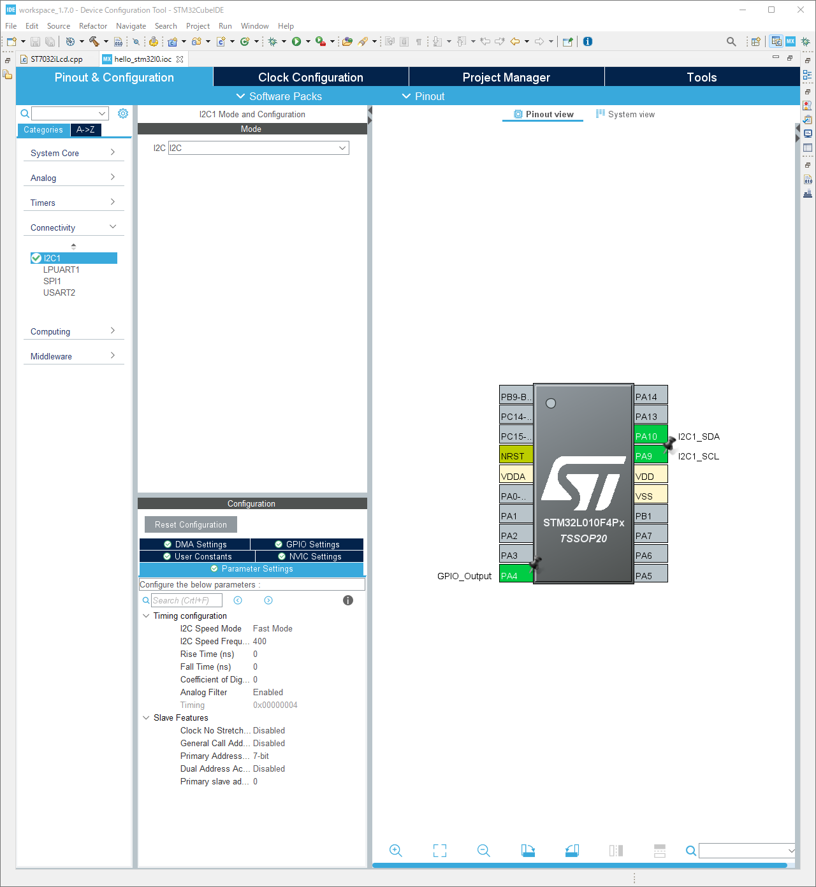Open the Clock Configuration tab

(310, 77)
